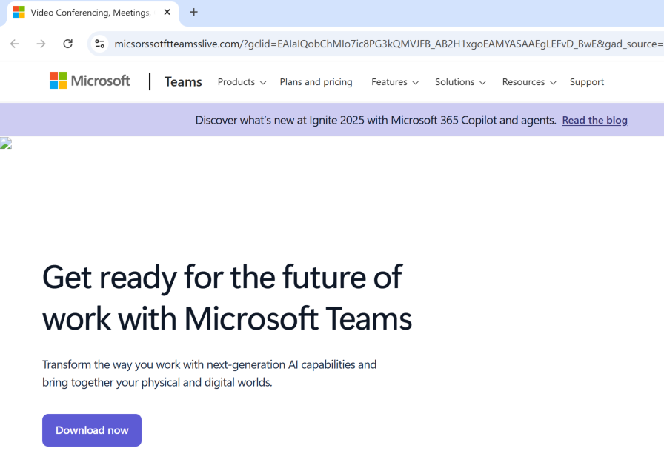
Task: Reload the page with the refresh icon
Action: [x=67, y=44]
